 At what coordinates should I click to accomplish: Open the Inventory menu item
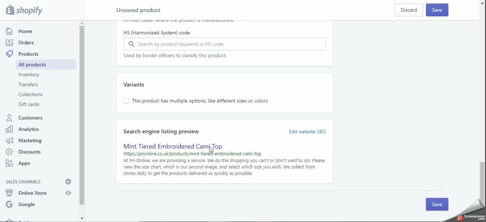click(x=29, y=75)
